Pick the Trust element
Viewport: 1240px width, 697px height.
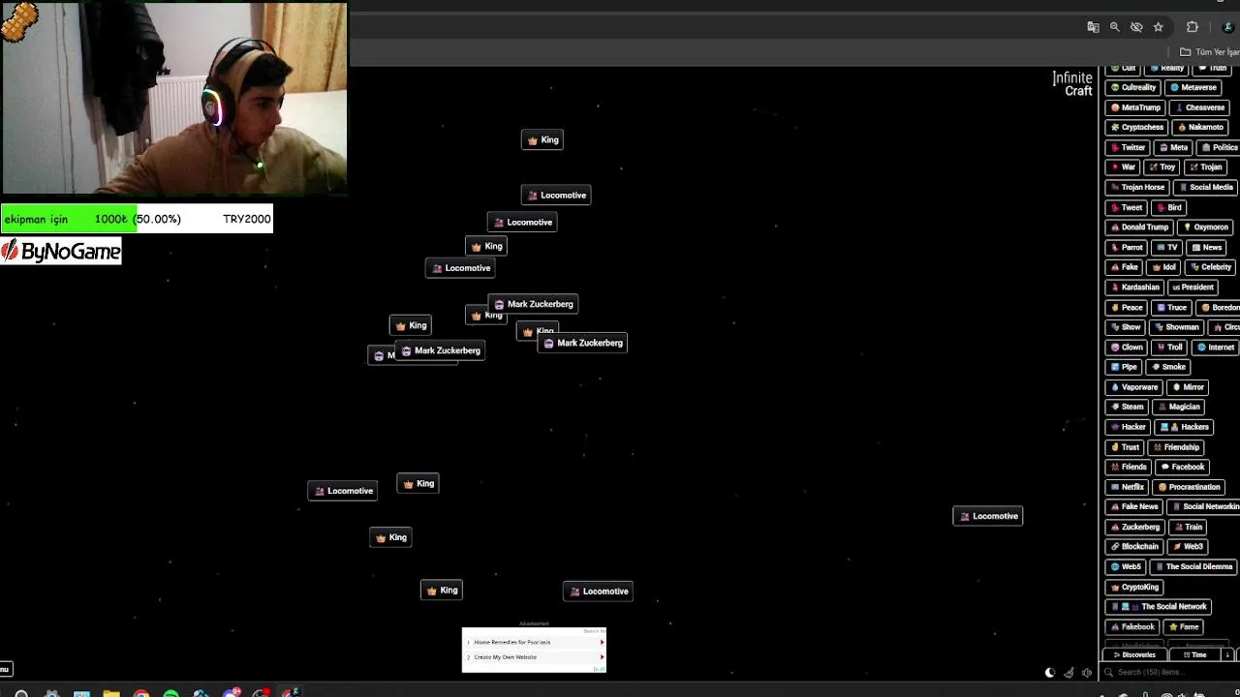coord(1126,447)
